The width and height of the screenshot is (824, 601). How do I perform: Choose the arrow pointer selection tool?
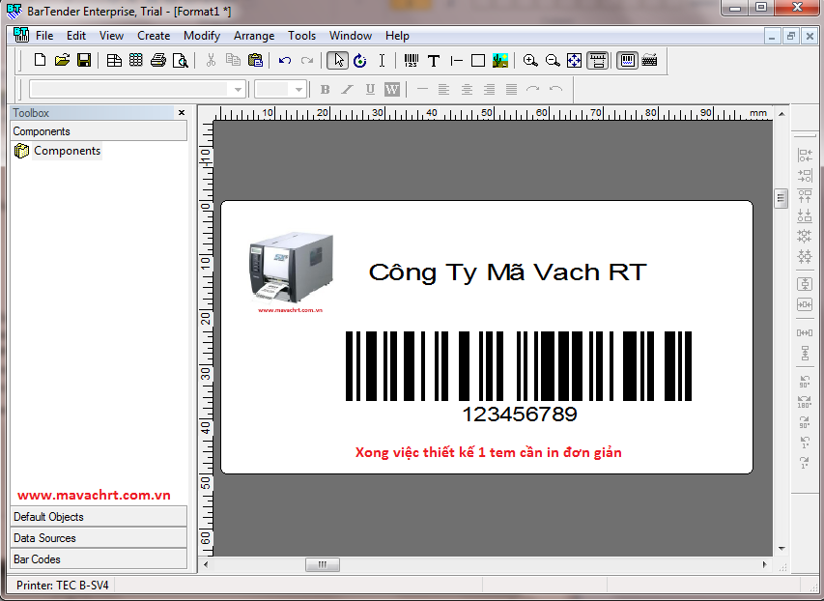click(337, 60)
